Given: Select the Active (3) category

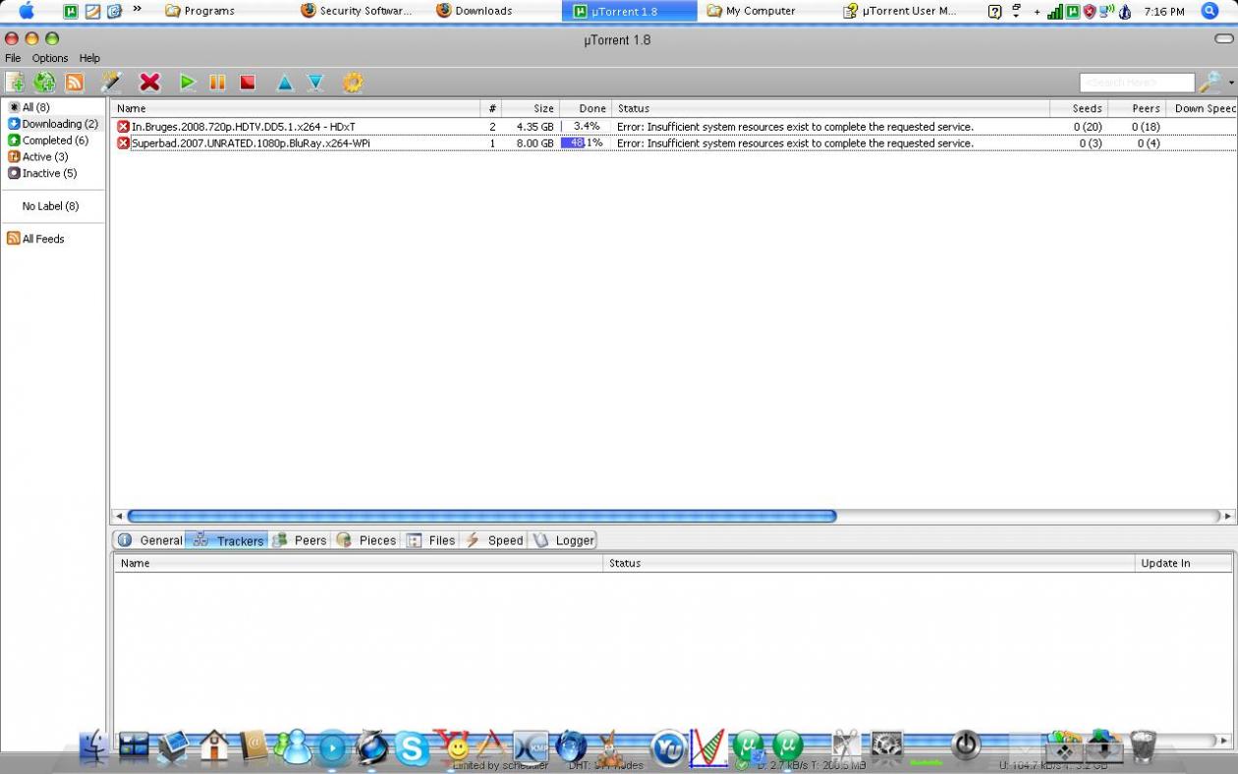Looking at the screenshot, I should [38, 156].
